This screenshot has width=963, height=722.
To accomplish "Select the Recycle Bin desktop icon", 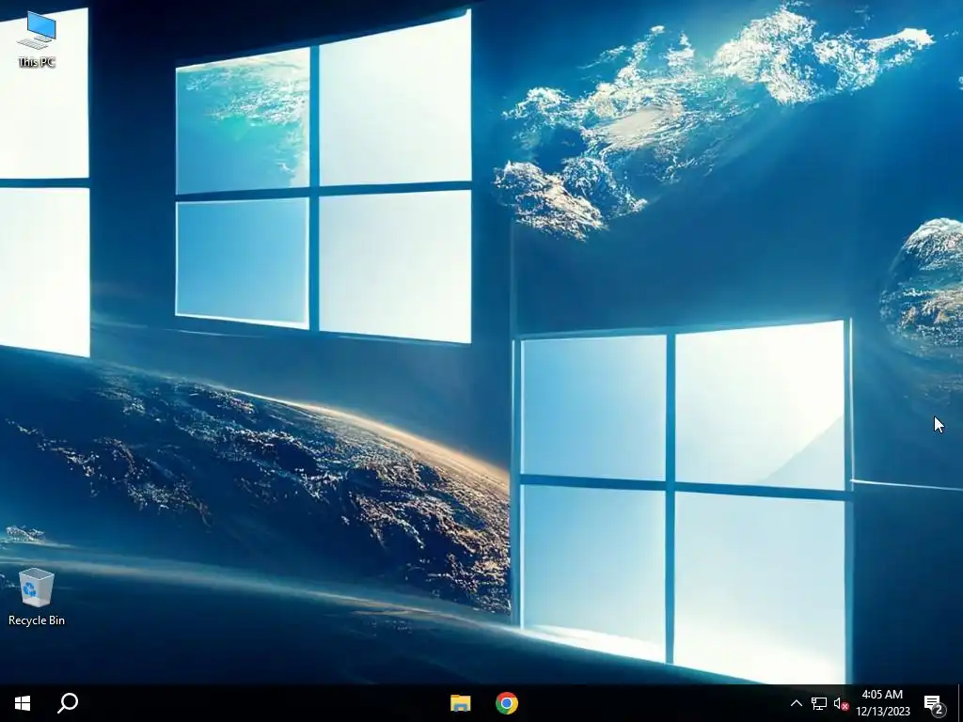I will pos(37,597).
